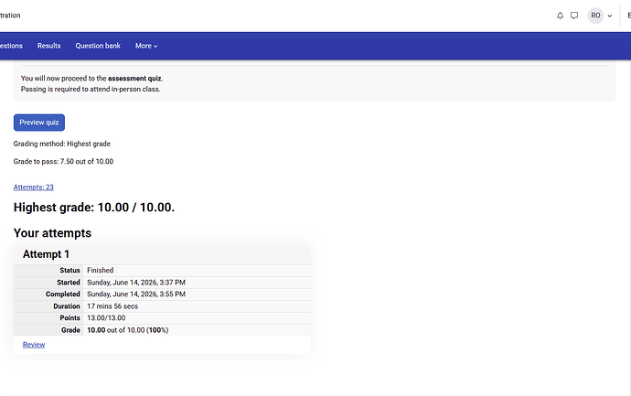Click 'Grade to pass: 7.50 out of 10.00'
The image size is (631, 396).
click(63, 161)
